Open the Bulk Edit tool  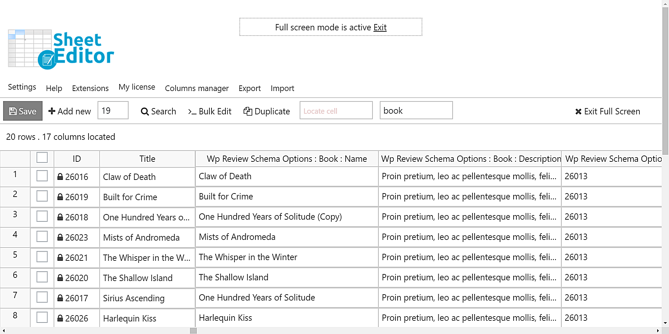click(210, 111)
